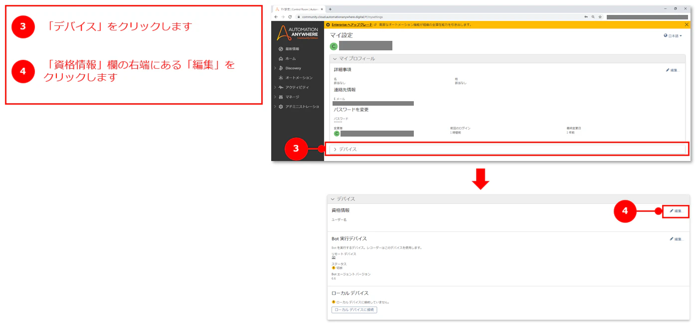Click the Bot エージェント バージョン label
This screenshot has width=700, height=329.
coord(351,274)
